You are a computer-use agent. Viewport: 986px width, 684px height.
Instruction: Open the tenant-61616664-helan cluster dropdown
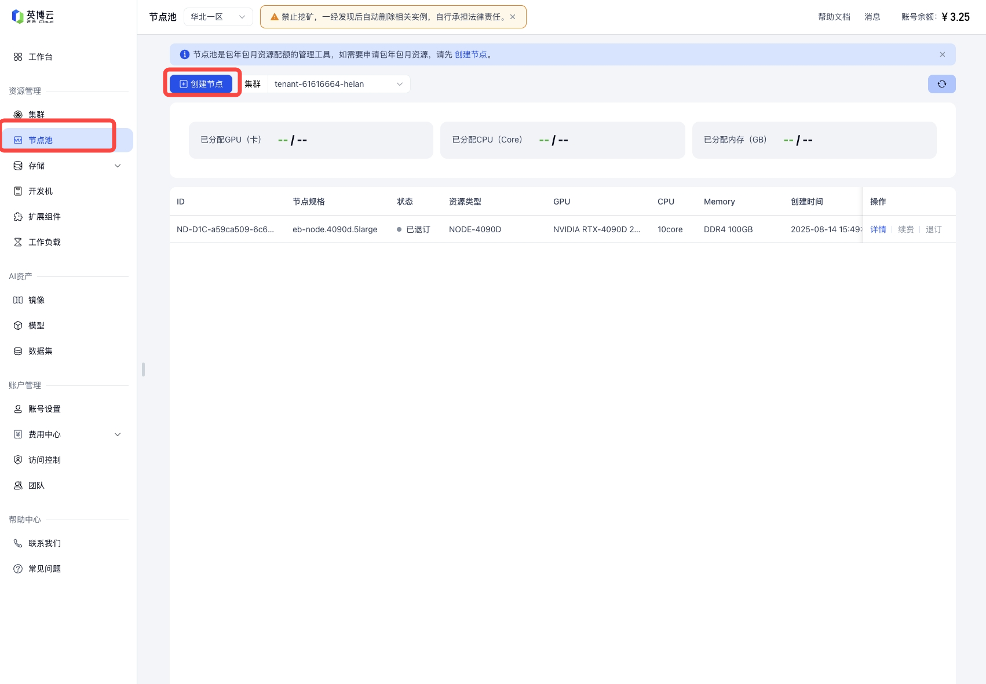(x=339, y=84)
